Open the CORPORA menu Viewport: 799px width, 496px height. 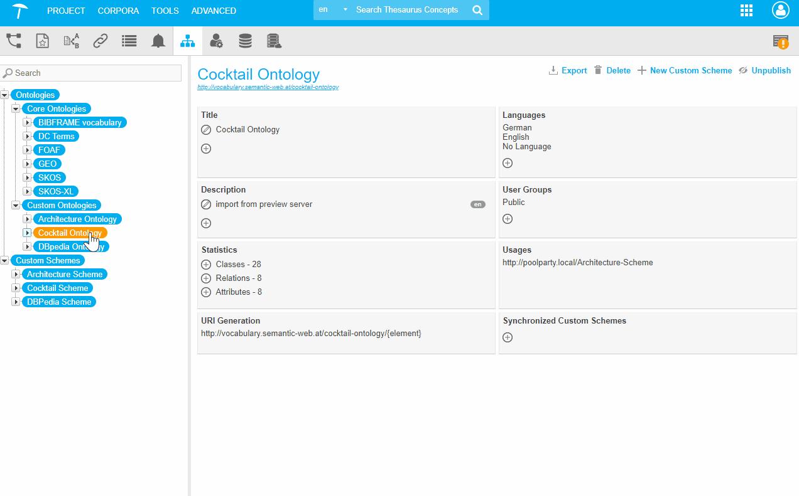(x=118, y=11)
